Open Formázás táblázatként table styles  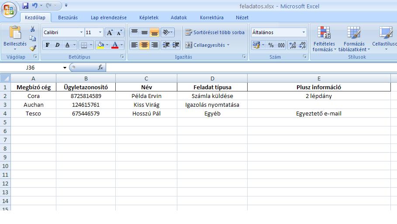(x=354, y=39)
